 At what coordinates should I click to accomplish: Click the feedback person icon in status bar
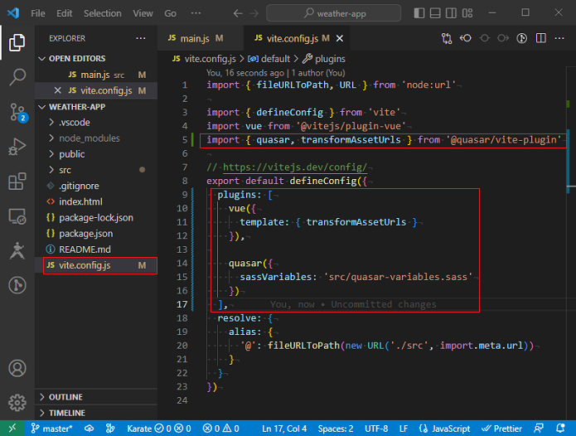click(539, 429)
